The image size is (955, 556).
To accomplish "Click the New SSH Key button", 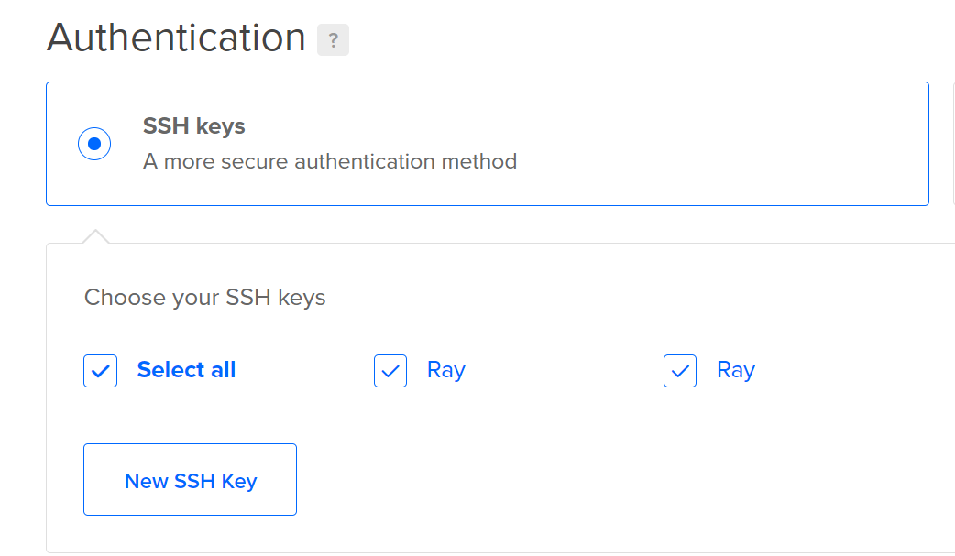I will coord(190,480).
